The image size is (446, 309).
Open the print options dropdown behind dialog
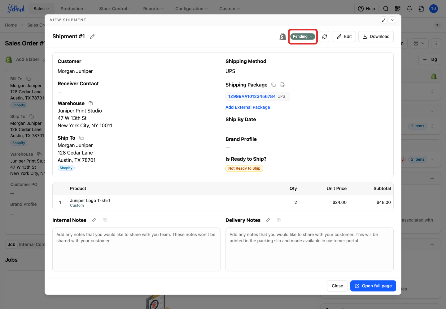click(419, 43)
